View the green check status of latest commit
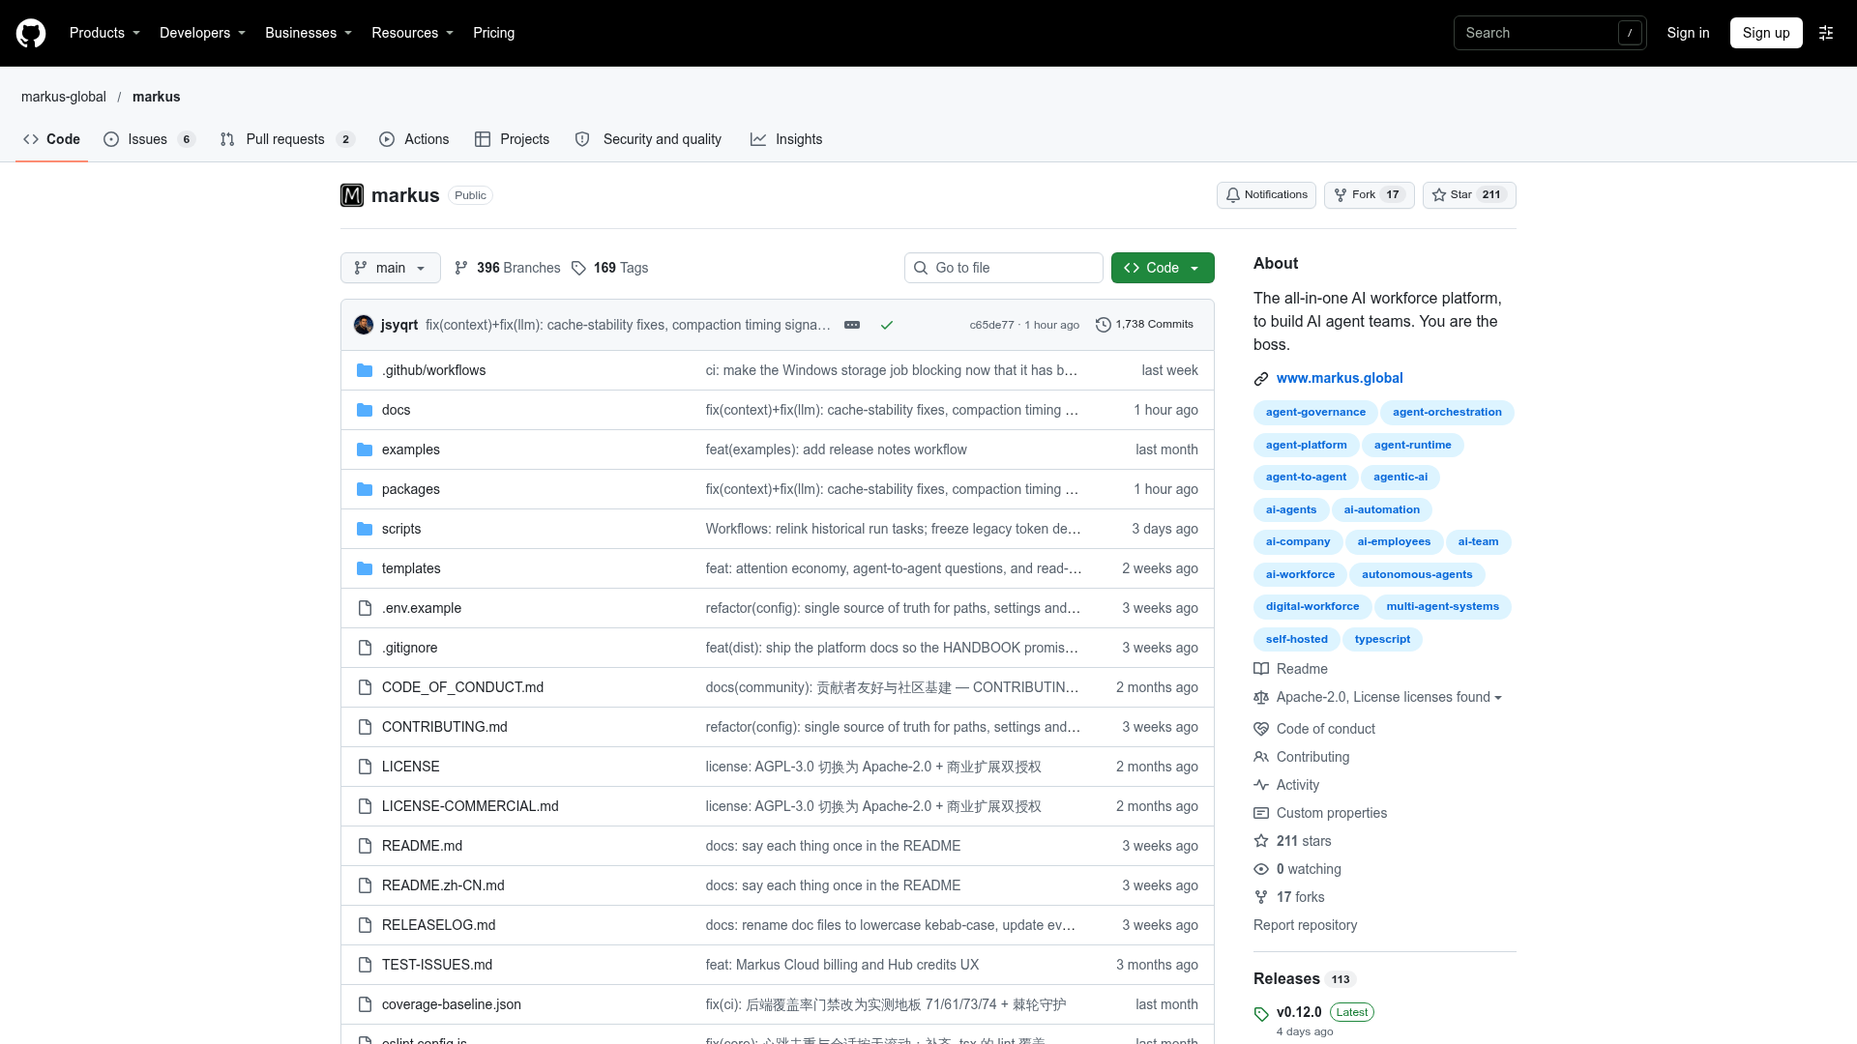This screenshot has height=1044, width=1857. tap(886, 325)
